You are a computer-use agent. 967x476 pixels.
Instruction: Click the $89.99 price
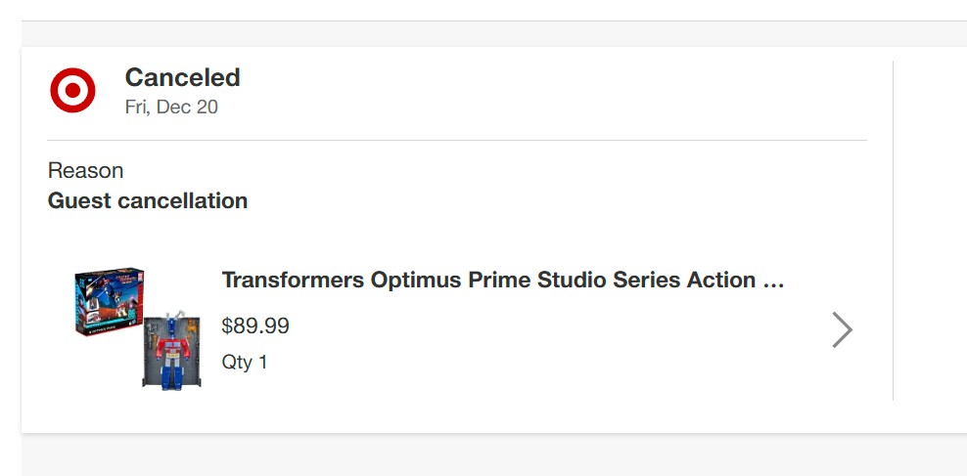[x=255, y=326]
